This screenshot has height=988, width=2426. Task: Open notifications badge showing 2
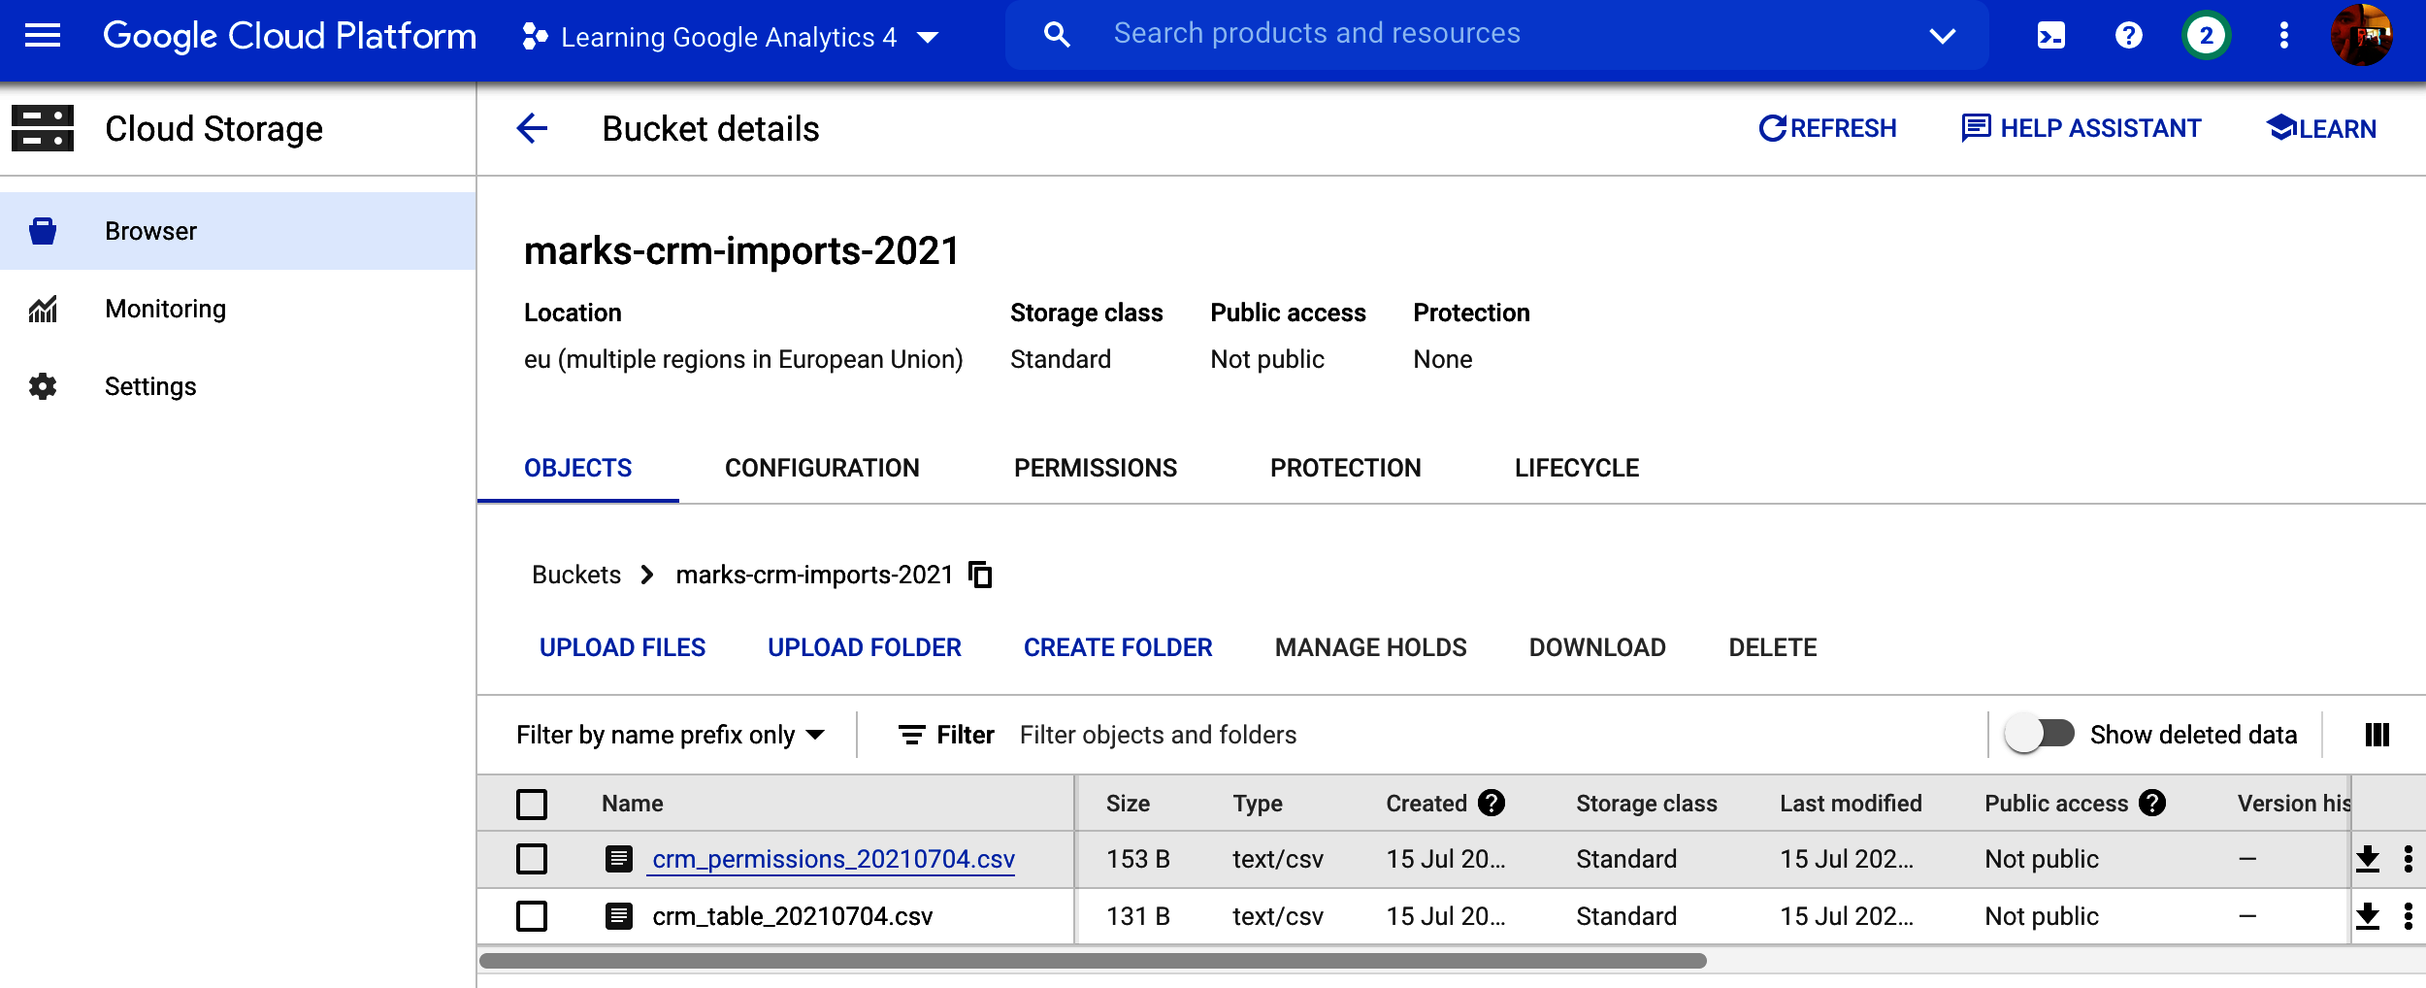[2206, 36]
